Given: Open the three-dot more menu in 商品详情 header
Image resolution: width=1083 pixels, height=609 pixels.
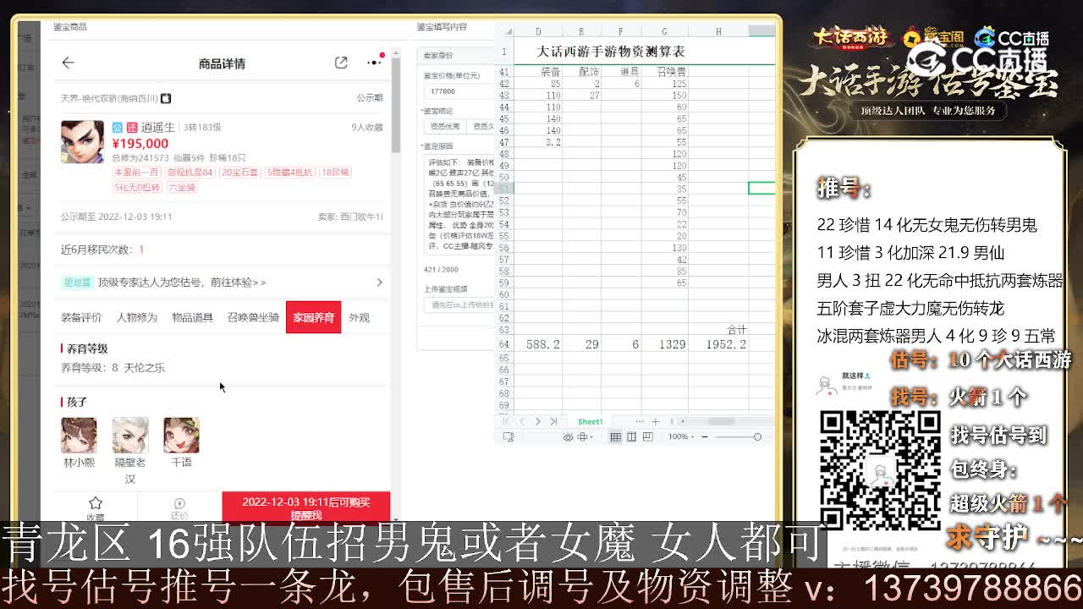Looking at the screenshot, I should pyautogui.click(x=374, y=62).
